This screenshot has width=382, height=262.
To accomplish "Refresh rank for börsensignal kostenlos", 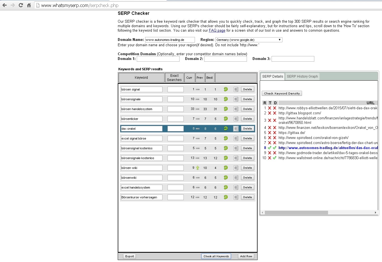I will 226,148.
